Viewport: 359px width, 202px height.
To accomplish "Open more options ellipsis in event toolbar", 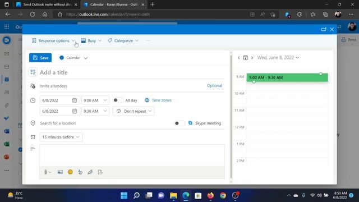I will [148, 40].
